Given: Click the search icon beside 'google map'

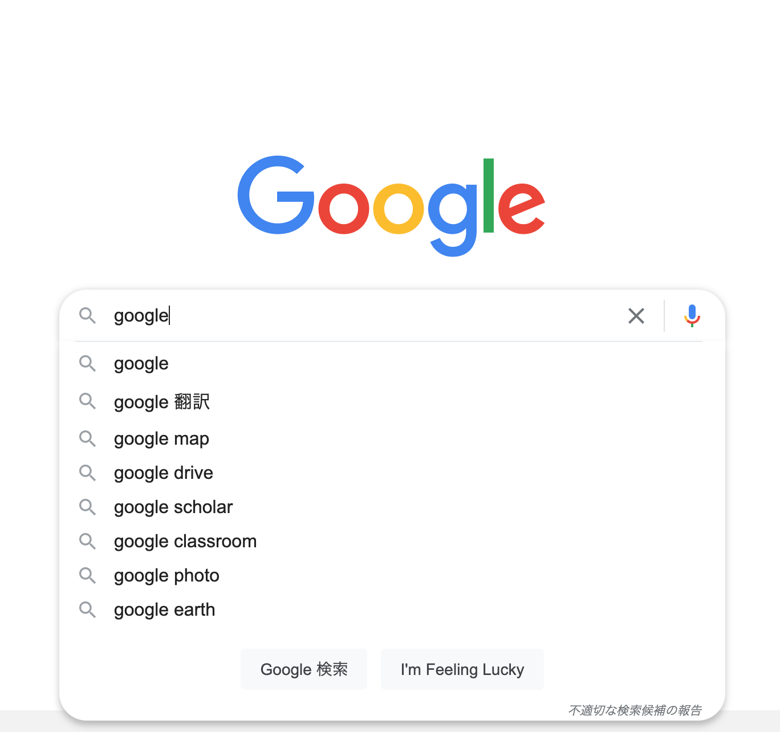Looking at the screenshot, I should coord(87,438).
